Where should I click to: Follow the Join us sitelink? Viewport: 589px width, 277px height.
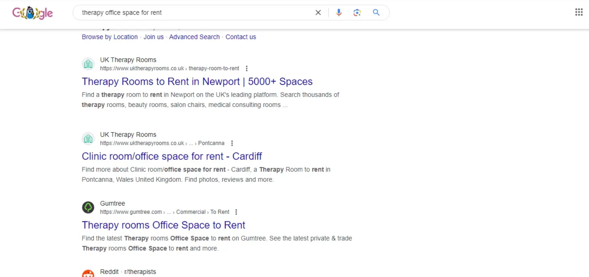(154, 37)
